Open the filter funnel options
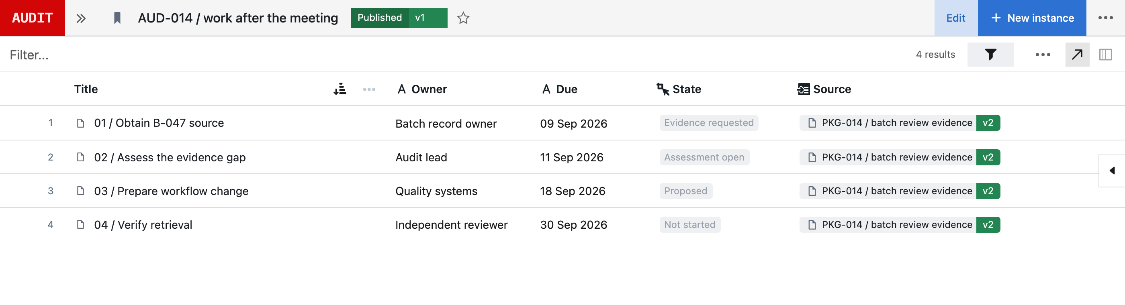The width and height of the screenshot is (1125, 305). [990, 55]
